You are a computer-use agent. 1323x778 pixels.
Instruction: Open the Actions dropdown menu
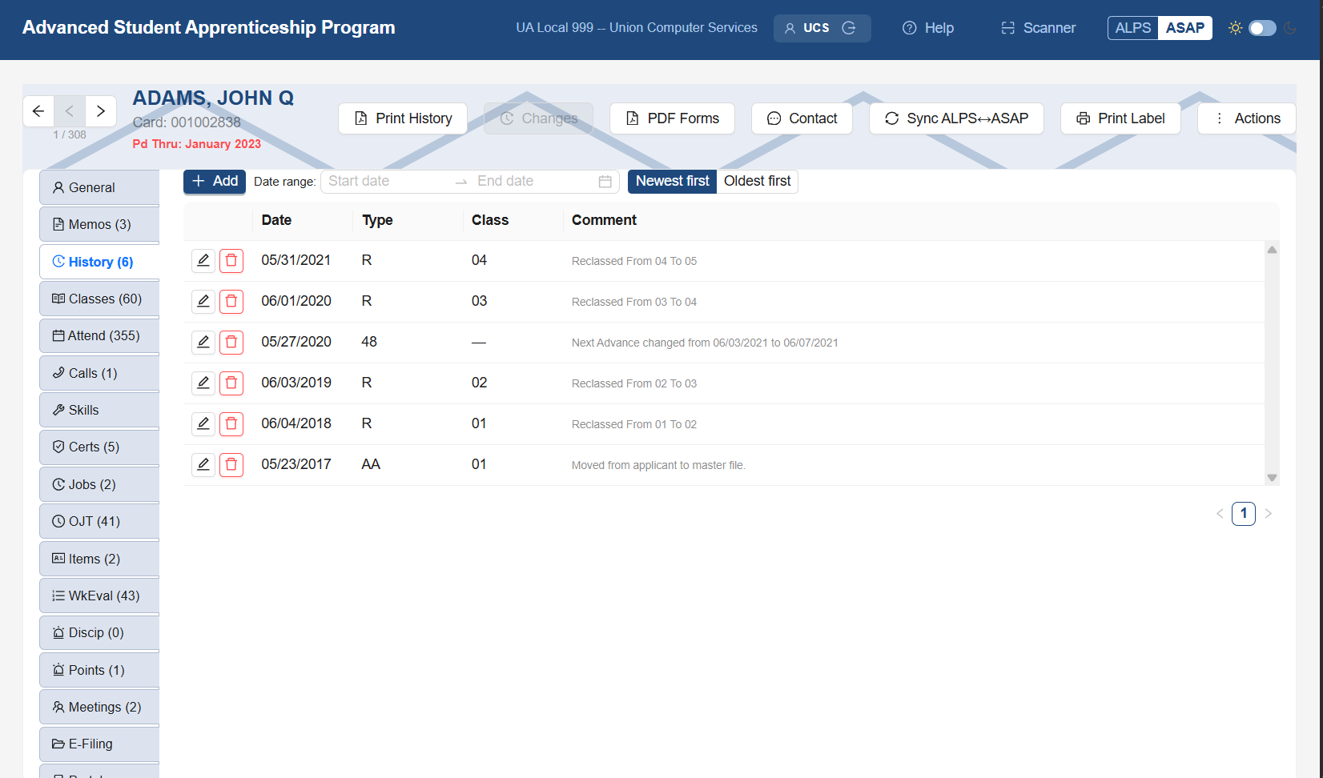click(1247, 118)
